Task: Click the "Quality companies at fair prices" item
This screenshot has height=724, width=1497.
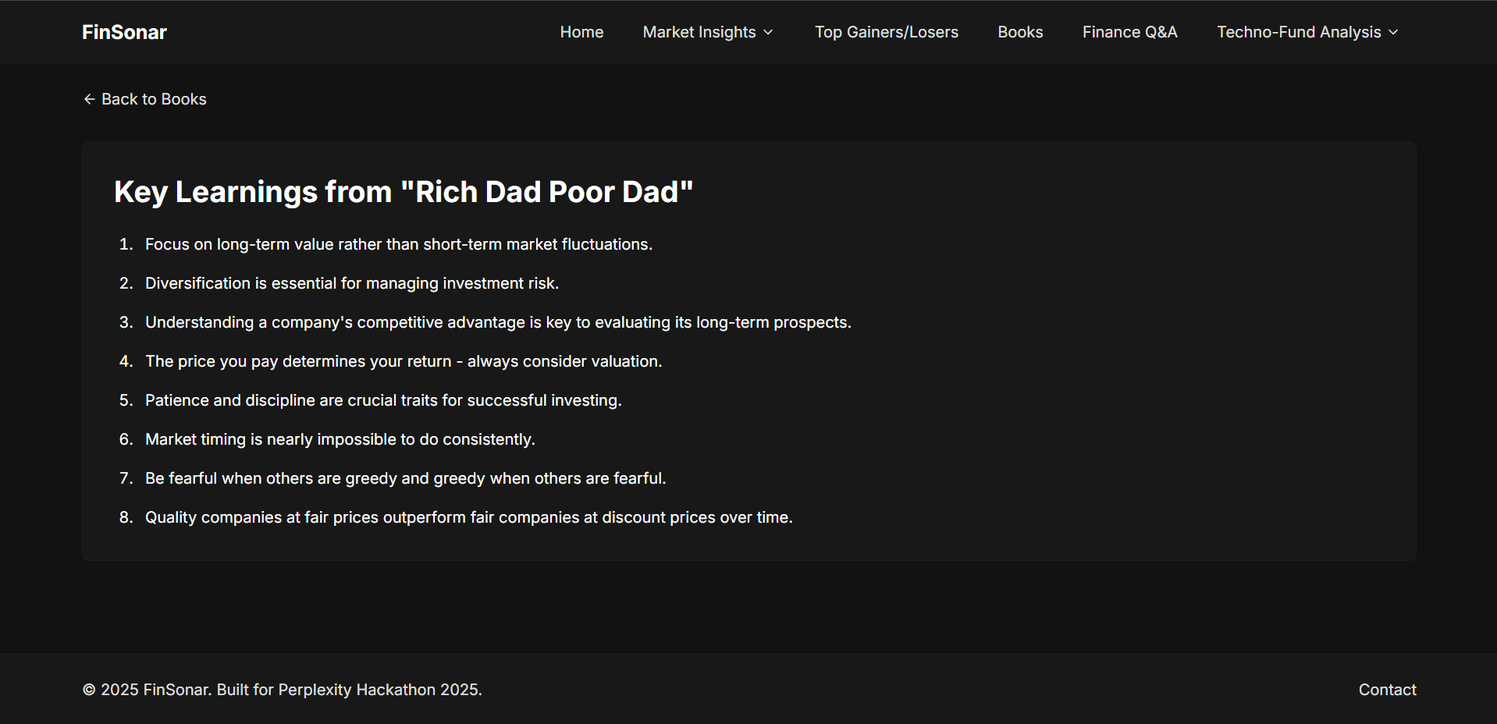Action: pyautogui.click(x=469, y=517)
